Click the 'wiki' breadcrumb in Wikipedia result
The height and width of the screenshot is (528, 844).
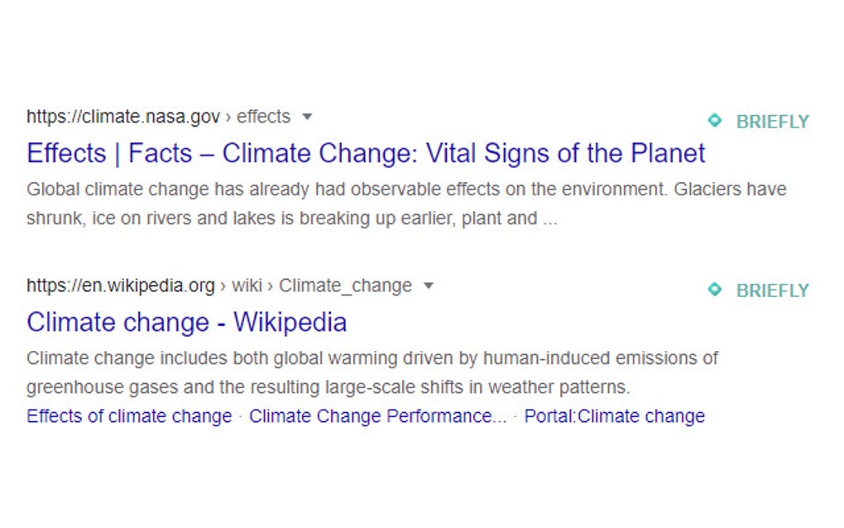(247, 286)
